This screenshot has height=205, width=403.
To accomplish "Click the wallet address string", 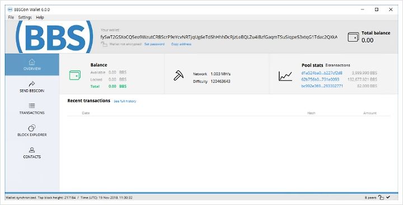I will click(219, 37).
